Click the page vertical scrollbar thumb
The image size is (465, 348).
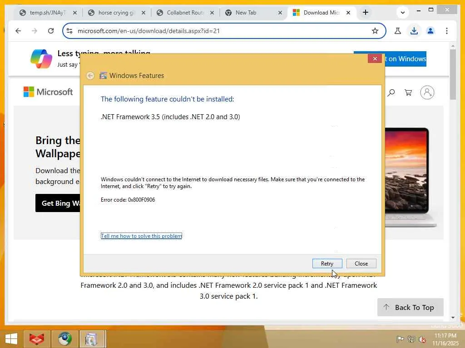pyautogui.click(x=453, y=74)
